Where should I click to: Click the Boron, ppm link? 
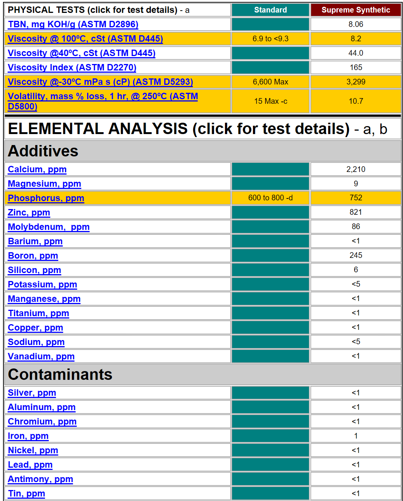pyautogui.click(x=33, y=256)
